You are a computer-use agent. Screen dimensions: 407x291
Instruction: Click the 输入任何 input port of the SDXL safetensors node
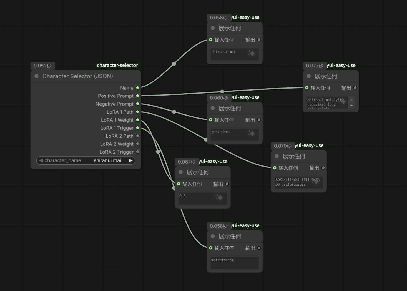click(275, 168)
